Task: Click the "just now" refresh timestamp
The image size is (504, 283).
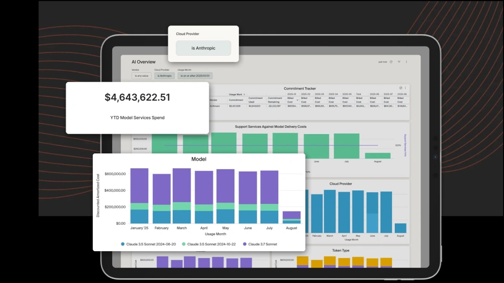Action: [x=383, y=62]
